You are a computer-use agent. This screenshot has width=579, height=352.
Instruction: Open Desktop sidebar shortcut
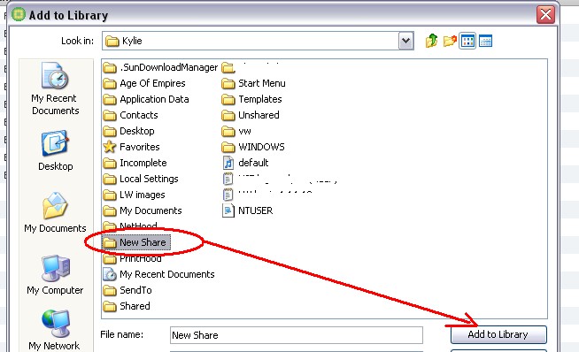55,150
